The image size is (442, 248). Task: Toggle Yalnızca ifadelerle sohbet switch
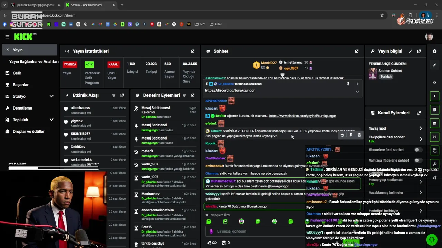click(418, 161)
